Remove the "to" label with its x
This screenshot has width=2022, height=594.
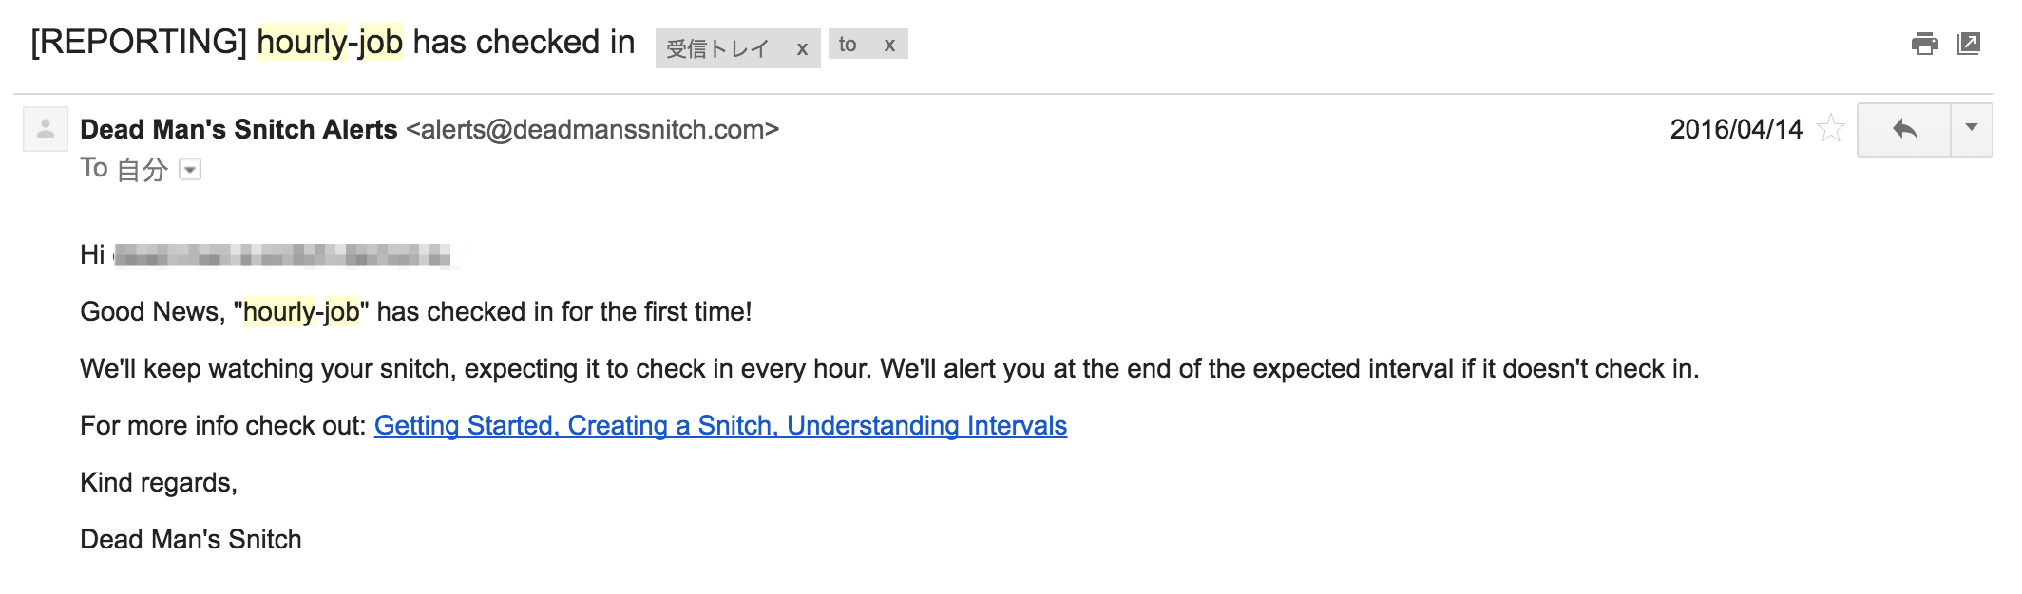pyautogui.click(x=889, y=45)
